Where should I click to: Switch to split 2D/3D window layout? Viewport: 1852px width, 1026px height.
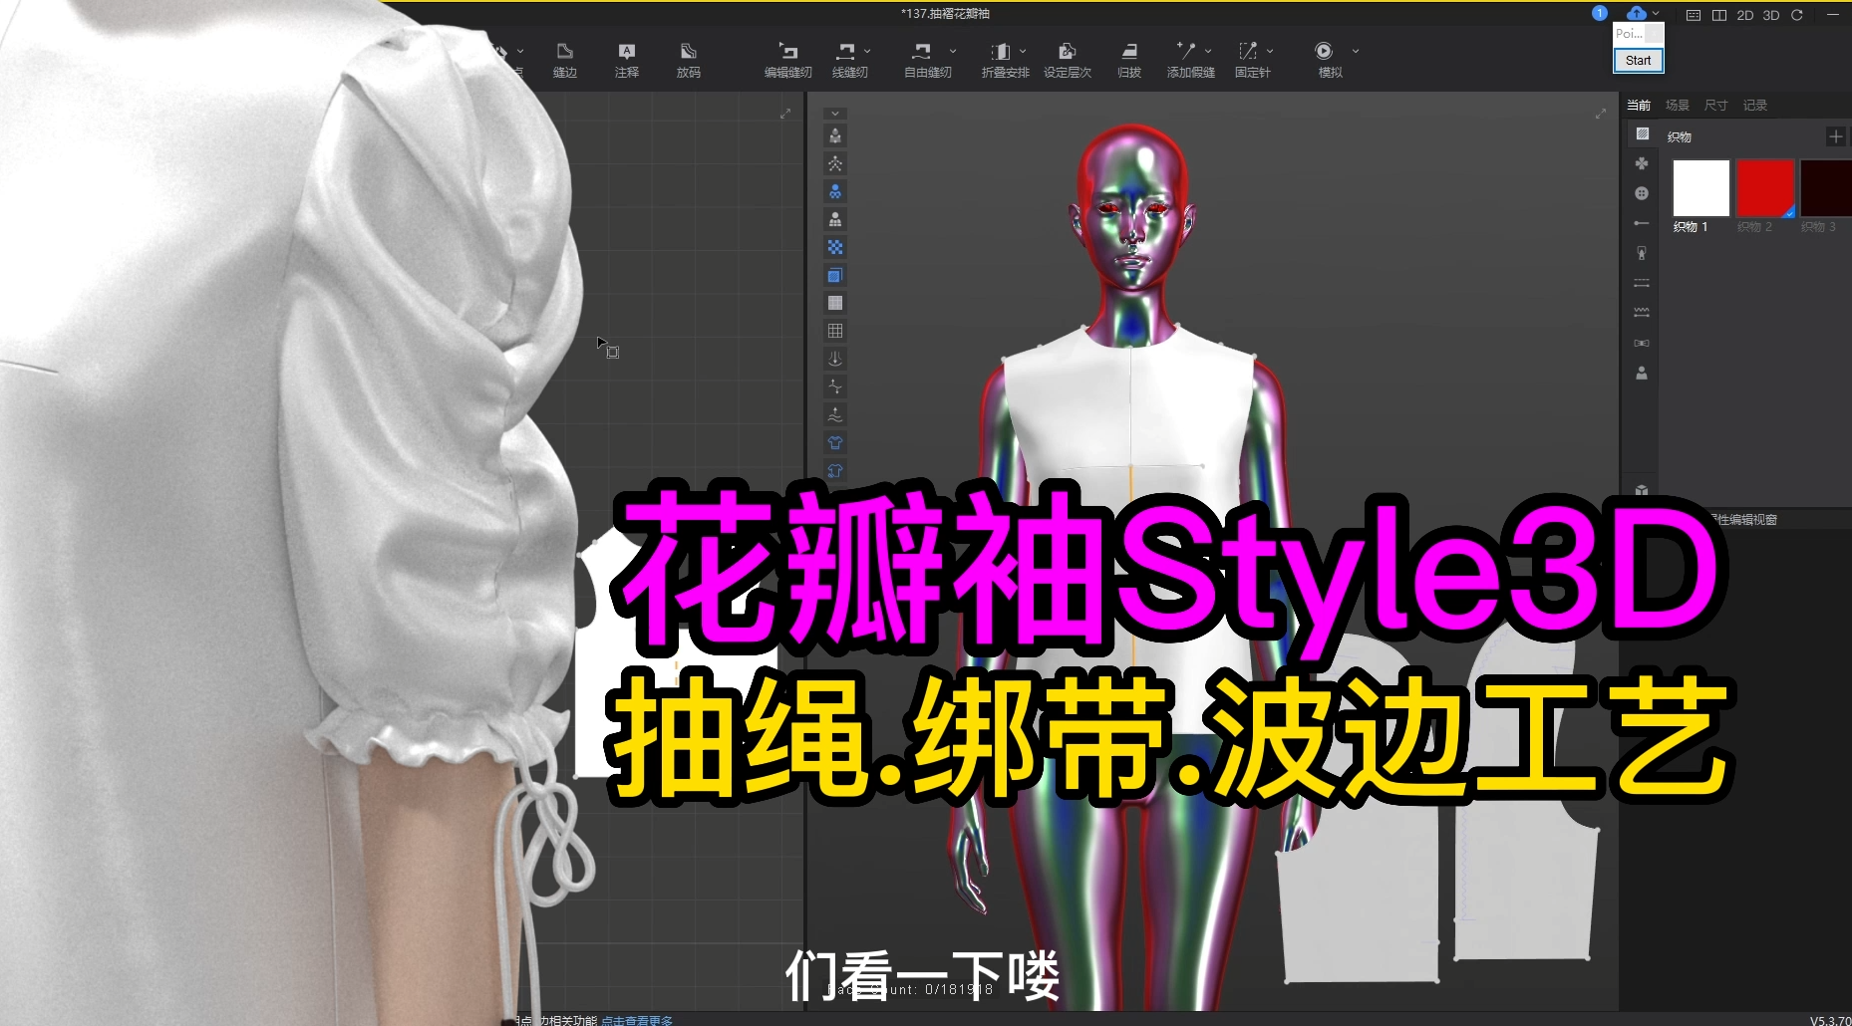1719,15
